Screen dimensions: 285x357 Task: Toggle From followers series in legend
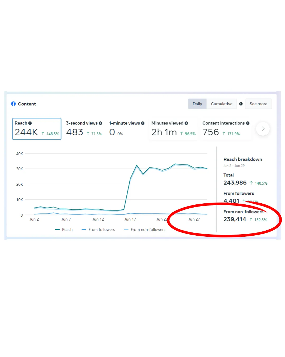click(98, 230)
